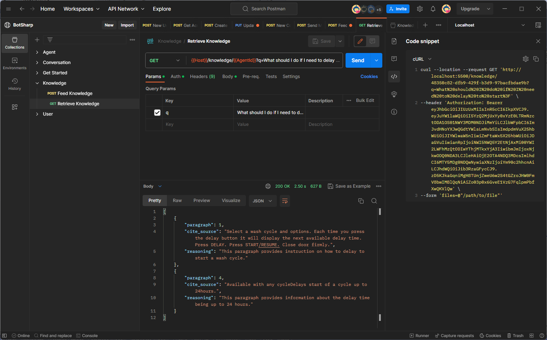This screenshot has height=340, width=547.
Task: Open the History sidebar panel
Action: tap(15, 84)
